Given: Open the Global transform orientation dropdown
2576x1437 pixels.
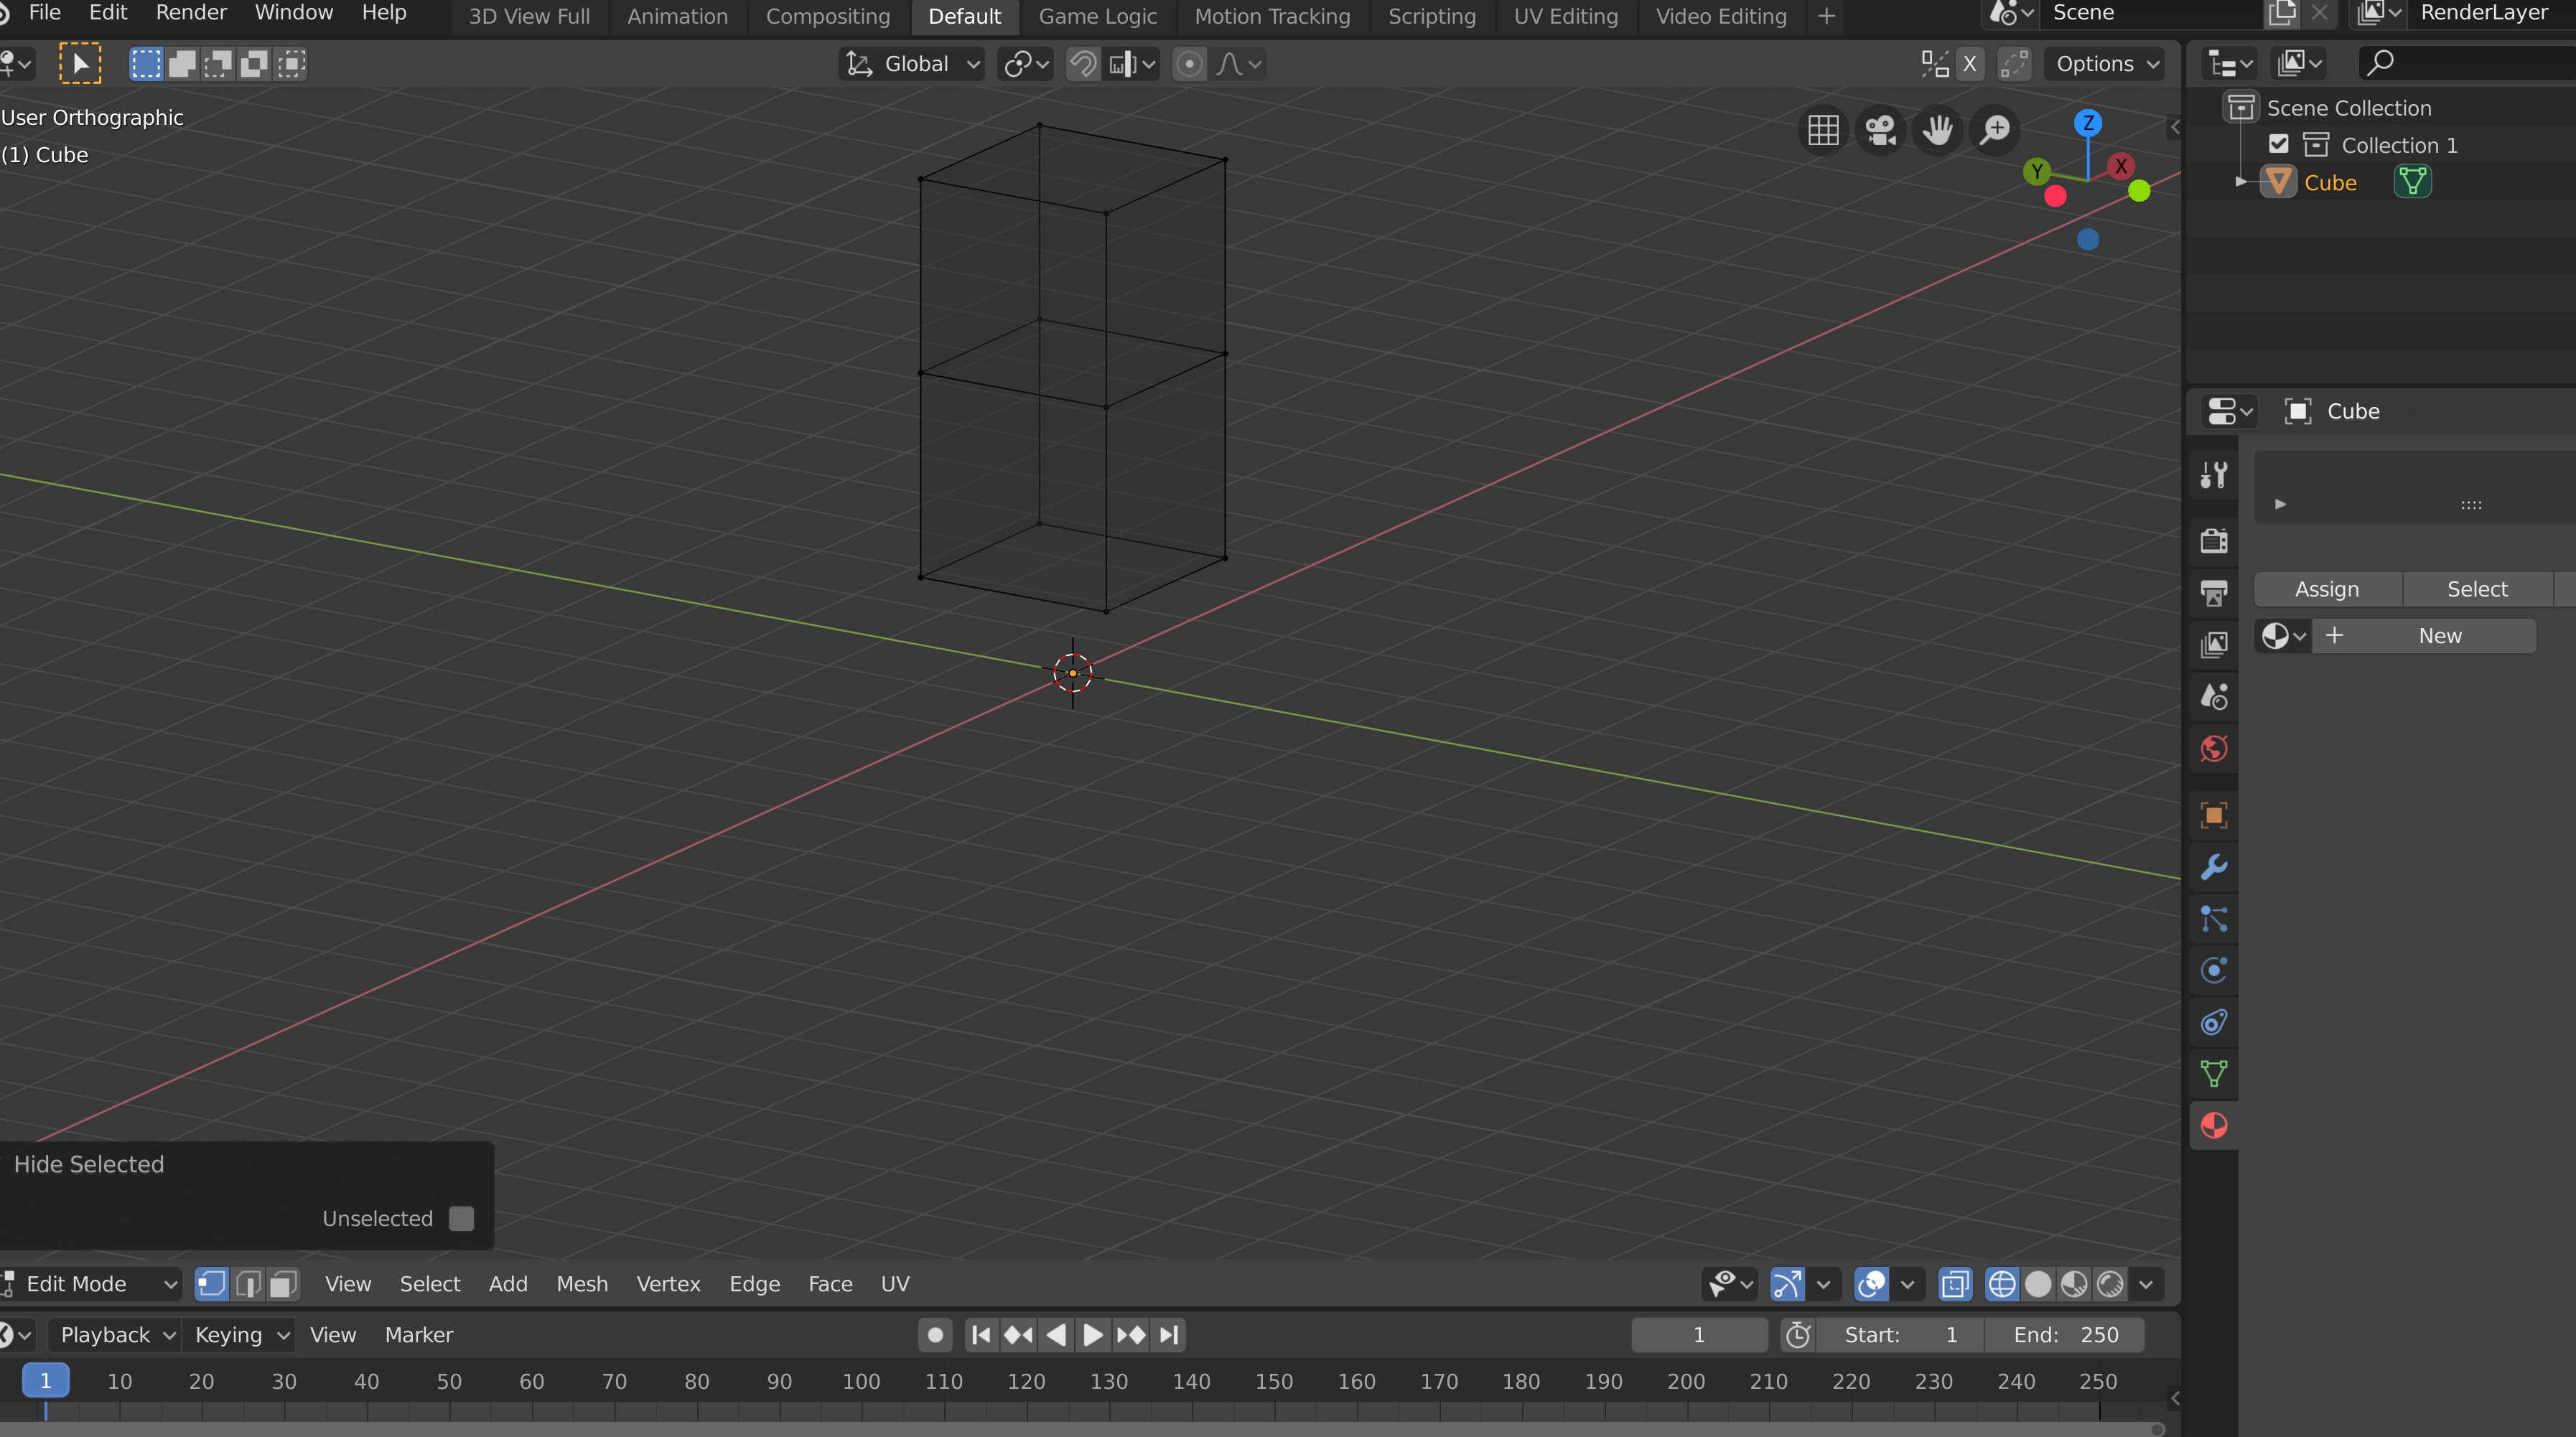Looking at the screenshot, I should click(x=911, y=64).
